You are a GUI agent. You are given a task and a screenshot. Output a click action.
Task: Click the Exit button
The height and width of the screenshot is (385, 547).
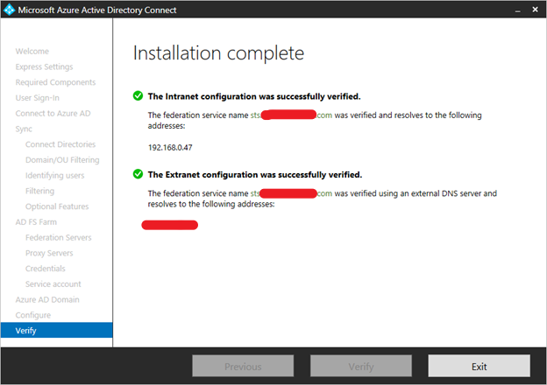479,366
